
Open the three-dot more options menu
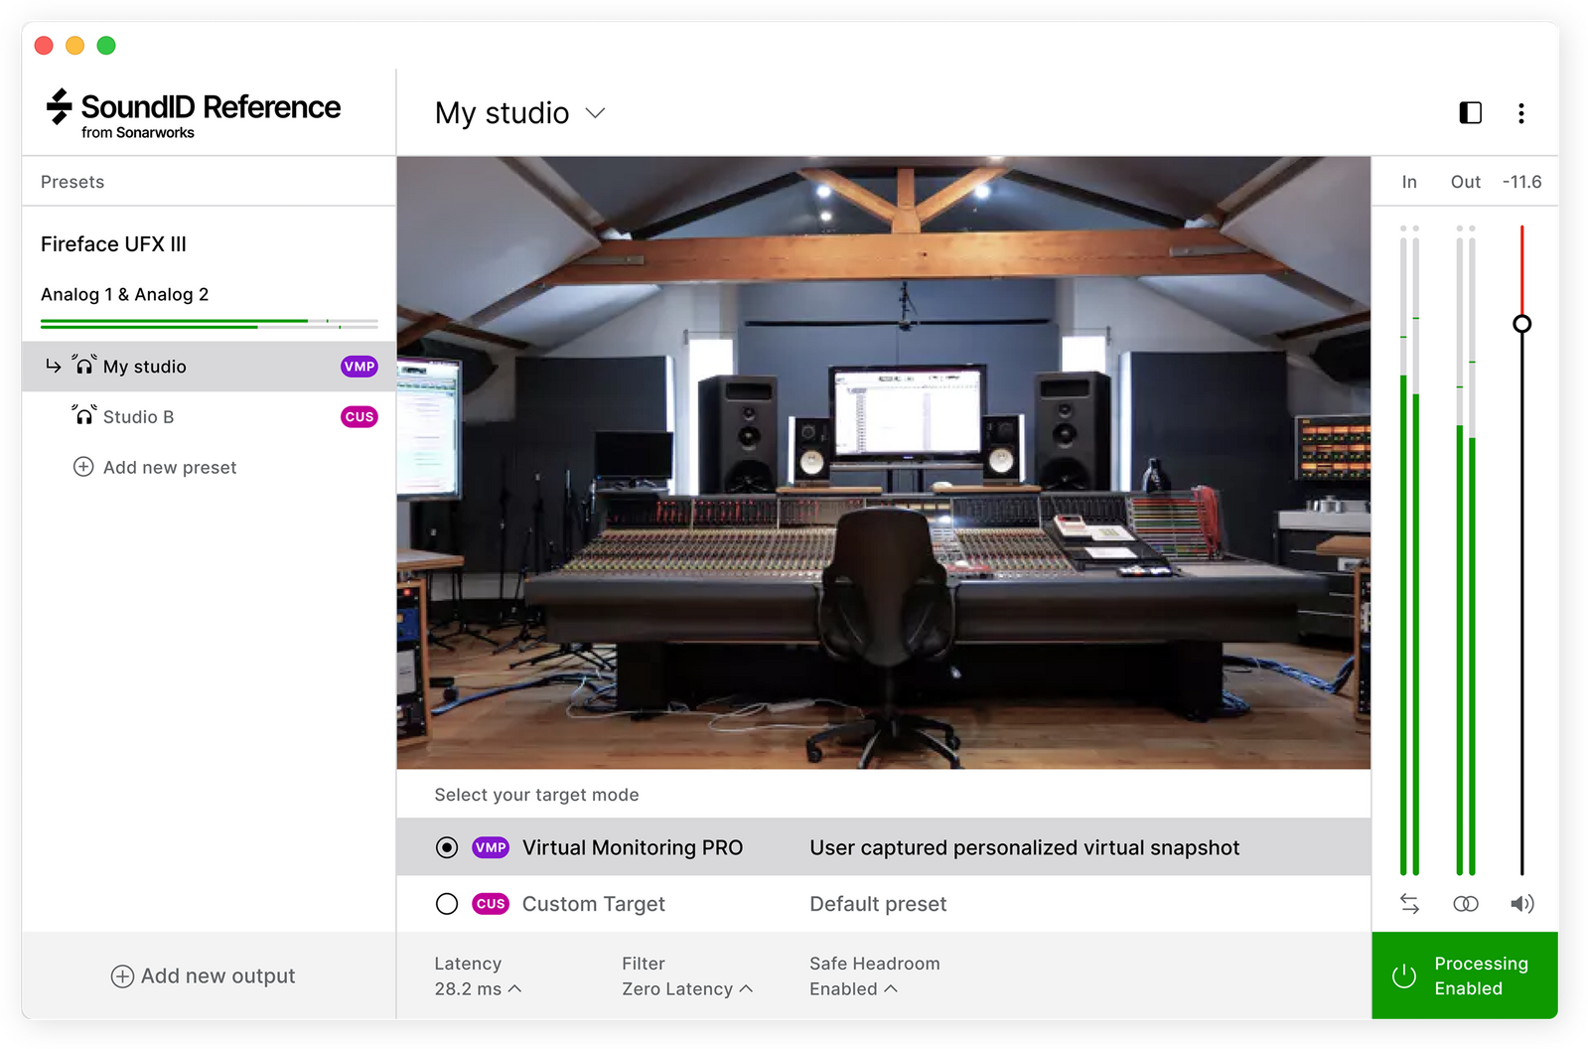click(1520, 113)
